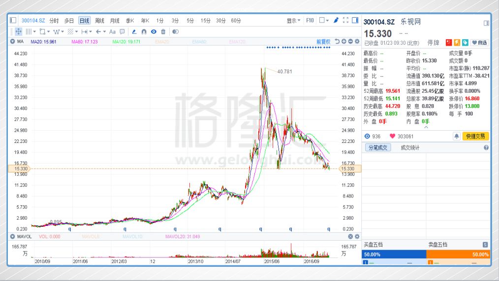
Task: Switch to 月线 monthly chart tab
Action: [x=115, y=21]
